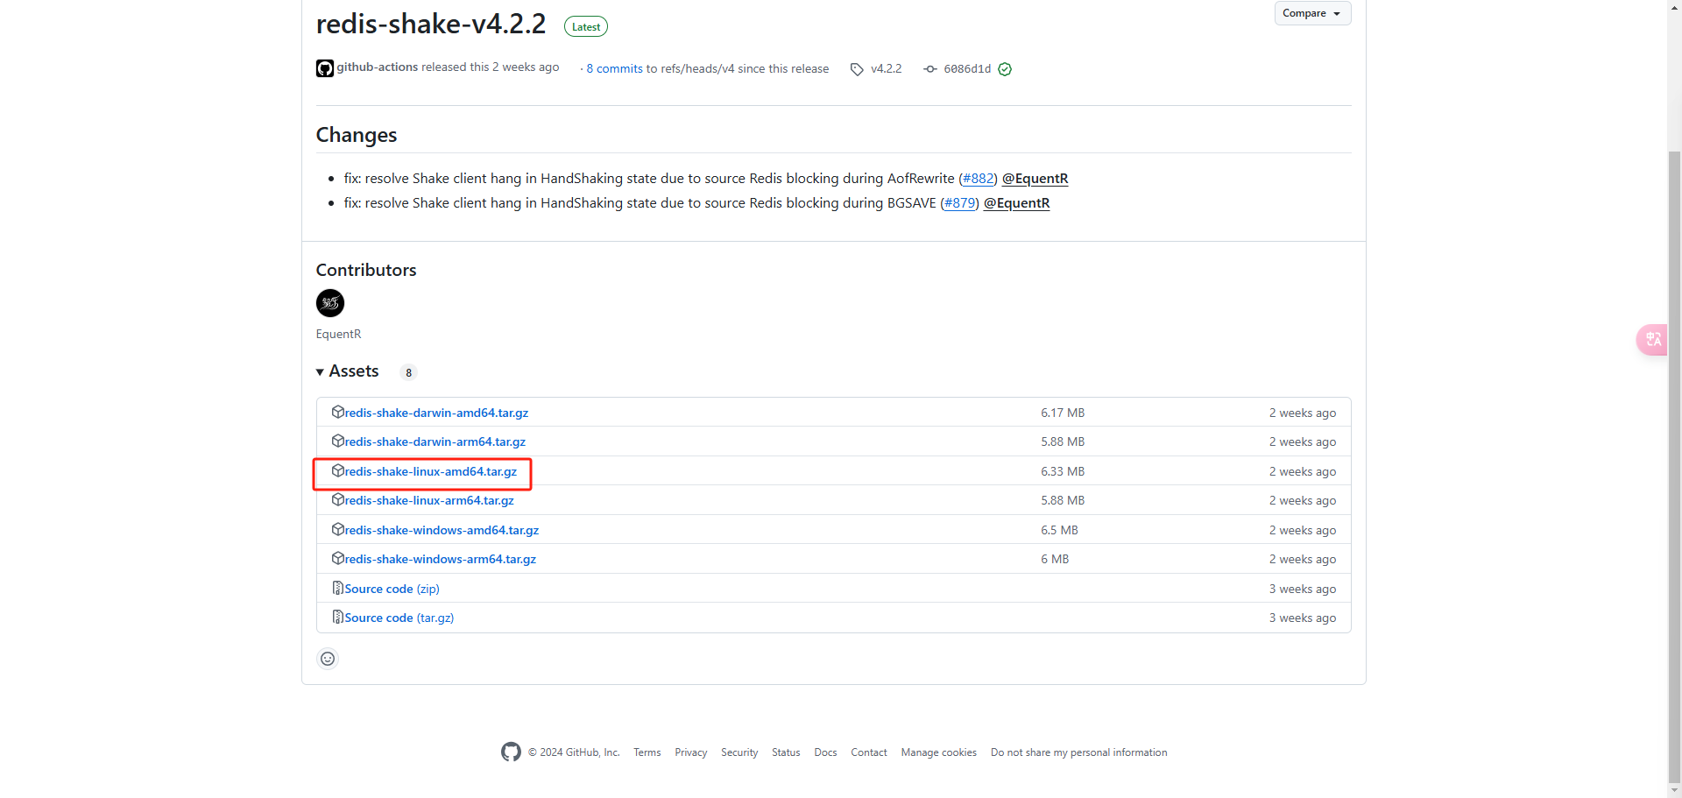Click the 6.33 MB file size text
1682x798 pixels.
pos(1063,471)
